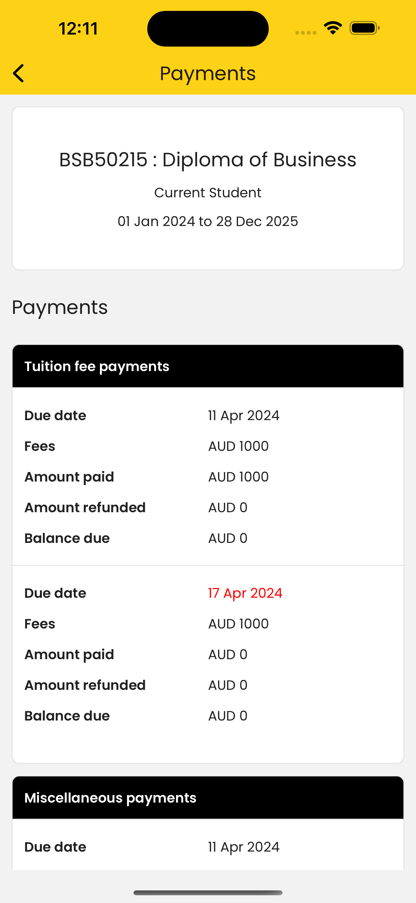Tap the Miscellaneous payment due date 11 Apr 2024

(x=244, y=847)
